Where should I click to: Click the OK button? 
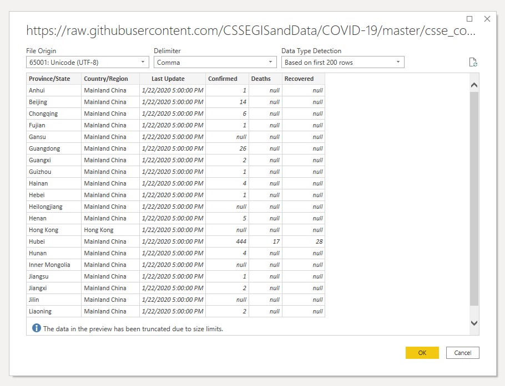tap(422, 353)
